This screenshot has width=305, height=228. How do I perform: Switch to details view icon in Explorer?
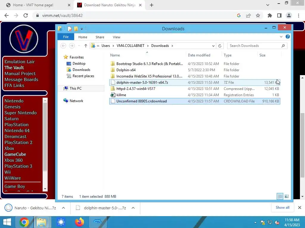(280, 197)
